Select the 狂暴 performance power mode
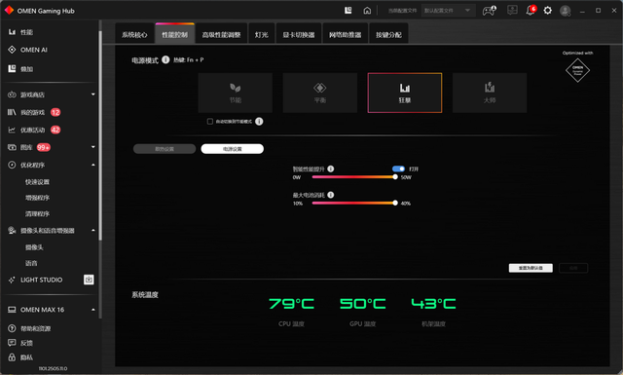 405,93
